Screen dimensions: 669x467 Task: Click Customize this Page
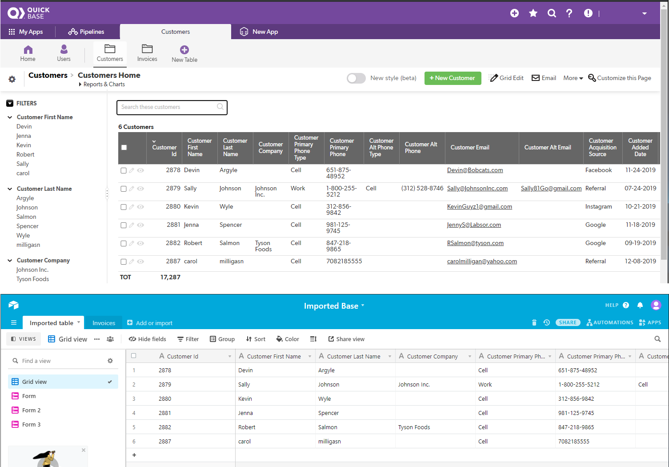619,78
